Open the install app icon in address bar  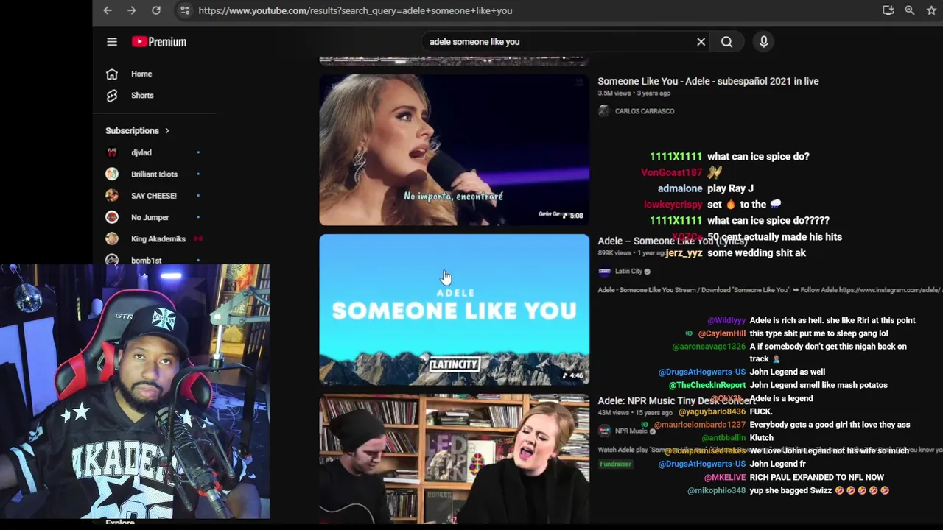pyautogui.click(x=888, y=10)
